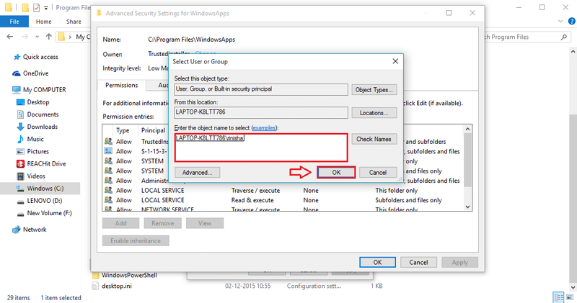Cancel the Select User or Group dialog

point(378,172)
